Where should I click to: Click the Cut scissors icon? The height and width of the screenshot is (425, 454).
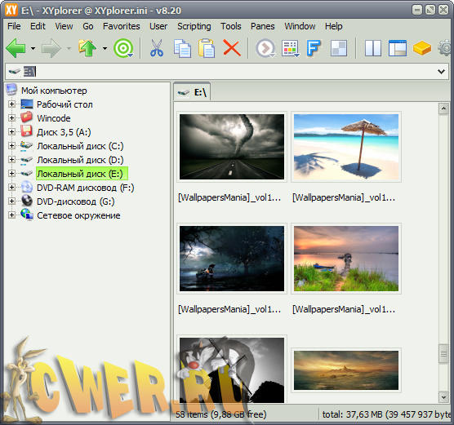(157, 48)
